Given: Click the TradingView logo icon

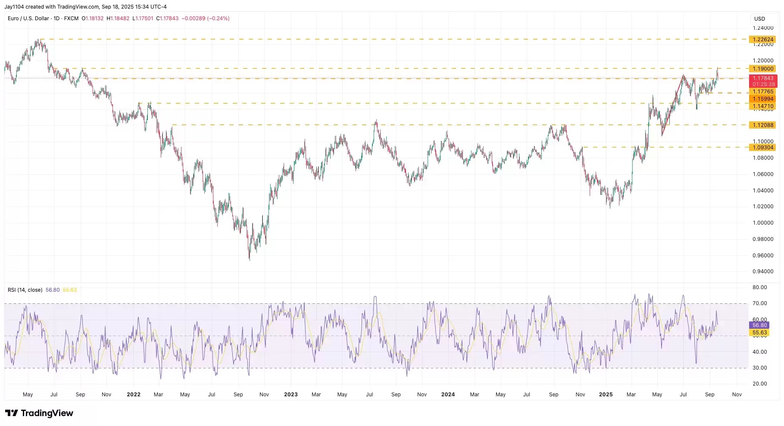Looking at the screenshot, I should [x=12, y=413].
